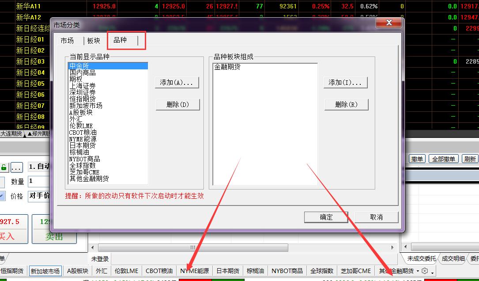This screenshot has height=281, width=479.
Task: Switch to 成交明细 tab
Action: pyautogui.click(x=453, y=258)
